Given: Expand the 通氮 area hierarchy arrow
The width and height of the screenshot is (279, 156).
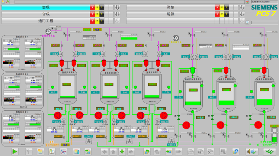Looking at the screenshot, I should [x=242, y=14].
